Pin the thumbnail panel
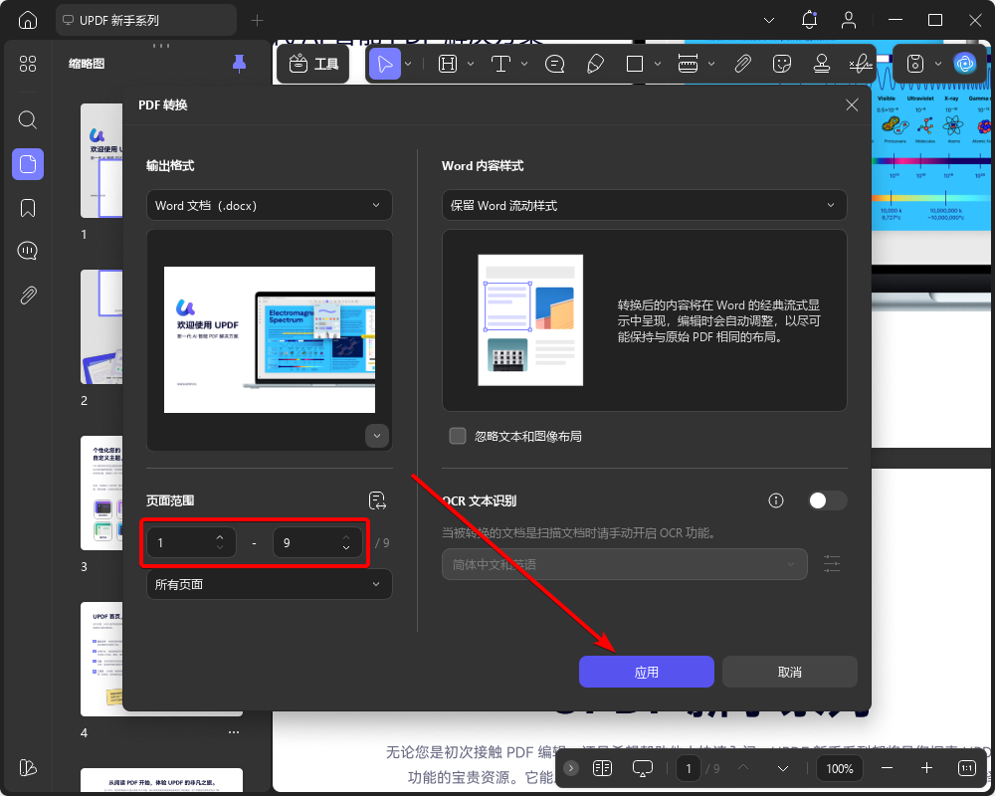995x796 pixels. pyautogui.click(x=239, y=64)
